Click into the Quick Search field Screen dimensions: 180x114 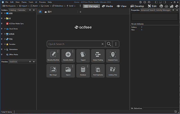[75, 44]
